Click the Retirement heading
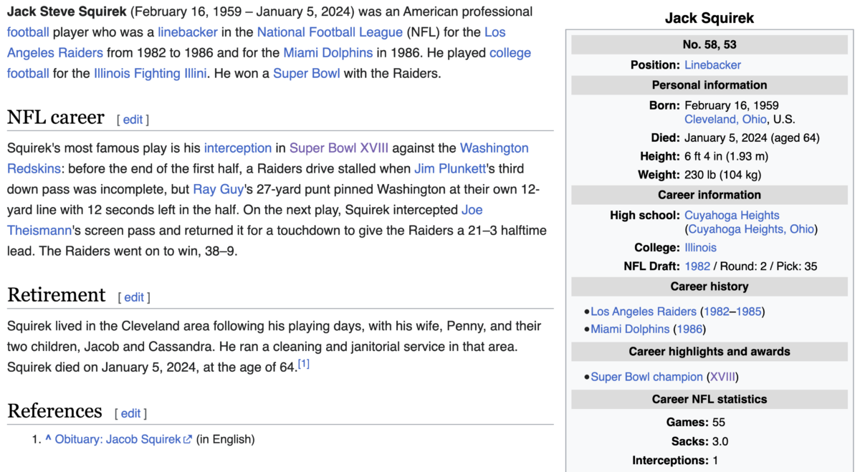Screen dimensions: 860x472 point(57,295)
